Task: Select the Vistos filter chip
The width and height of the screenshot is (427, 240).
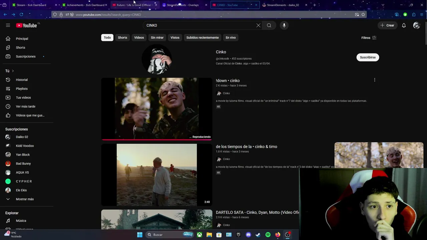Action: pyautogui.click(x=175, y=38)
